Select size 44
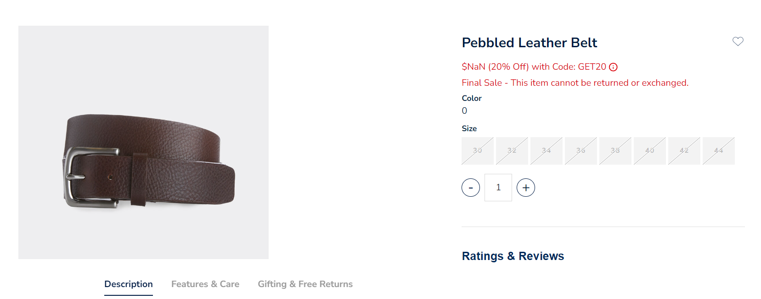The height and width of the screenshot is (299, 761). coord(719,151)
